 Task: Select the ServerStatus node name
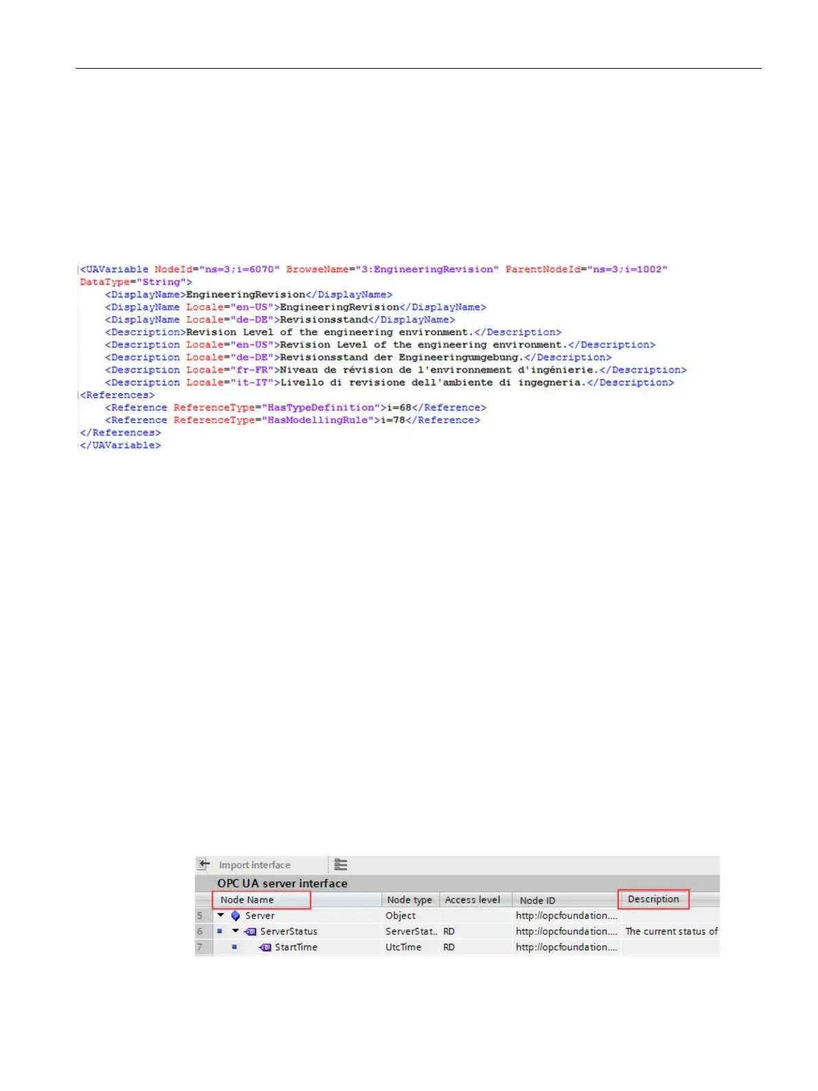point(288,932)
